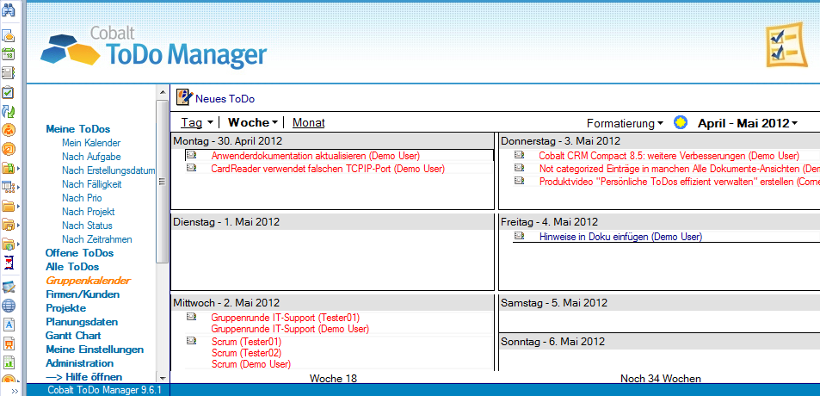Select Nach Projekt view
This screenshot has height=396, width=820.
[88, 212]
